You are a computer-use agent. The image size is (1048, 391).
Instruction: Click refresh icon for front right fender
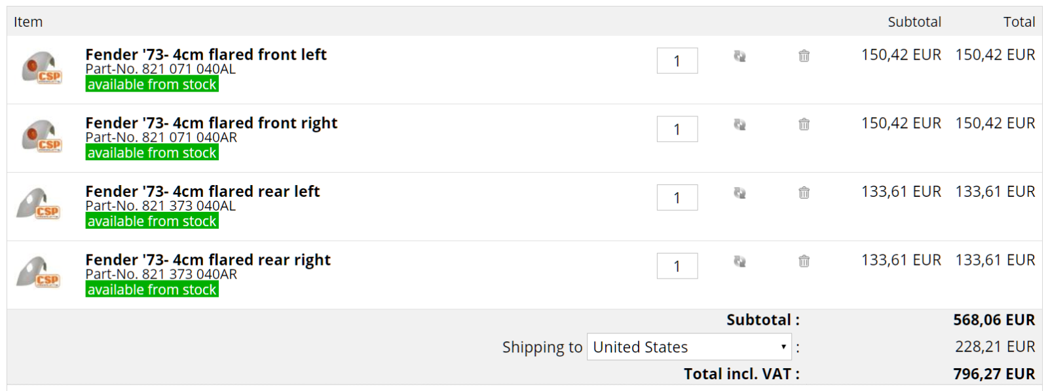[739, 124]
